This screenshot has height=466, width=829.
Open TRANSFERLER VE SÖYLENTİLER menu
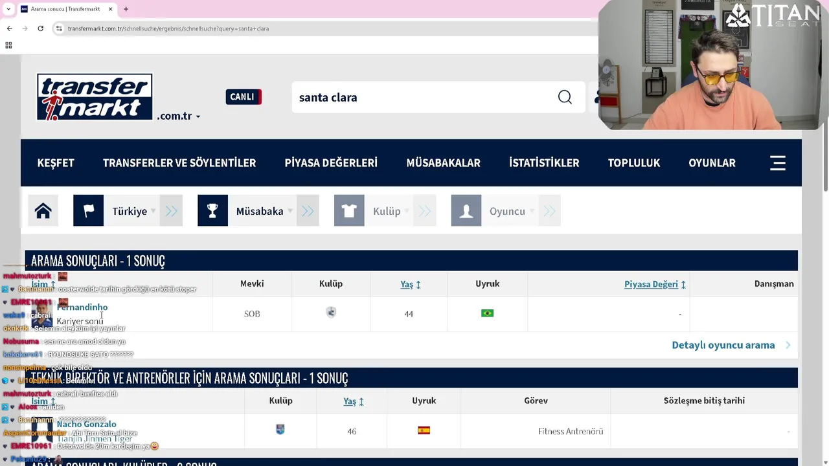point(179,163)
